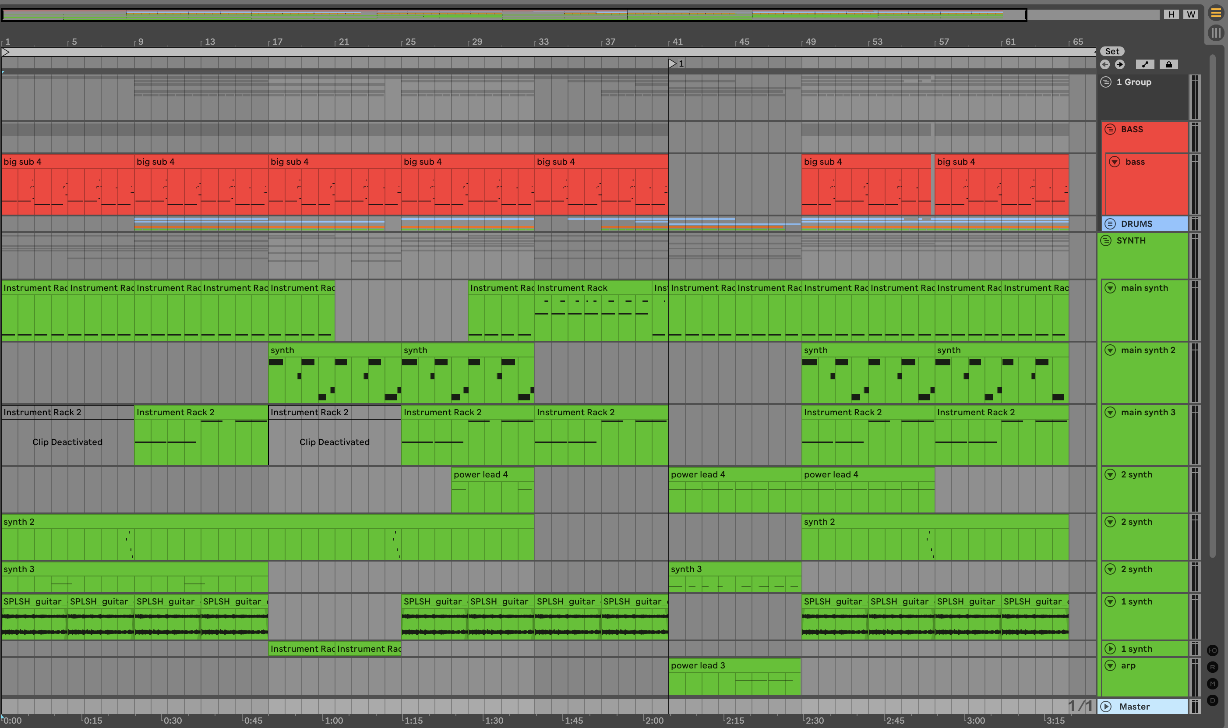Toggle the Mixer (M) section button
Viewport: 1228px width, 728px height.
click(x=1212, y=684)
